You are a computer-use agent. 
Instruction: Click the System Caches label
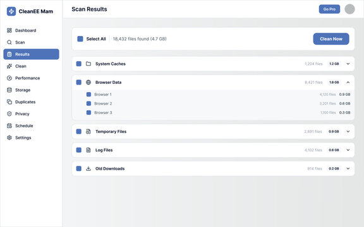(x=111, y=64)
